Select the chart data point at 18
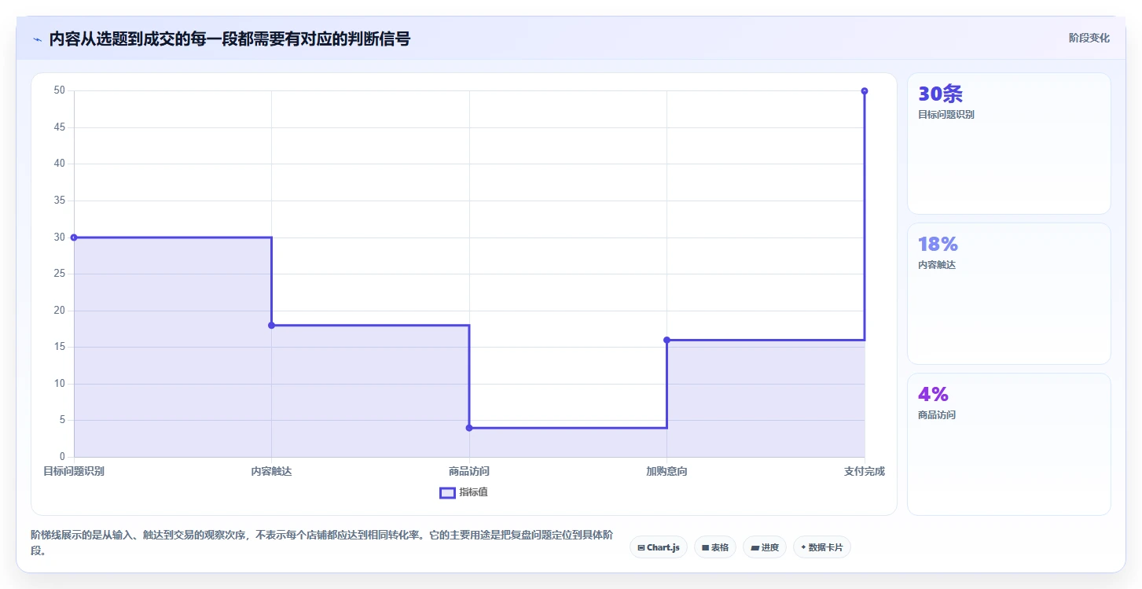1142x589 pixels. (x=271, y=325)
